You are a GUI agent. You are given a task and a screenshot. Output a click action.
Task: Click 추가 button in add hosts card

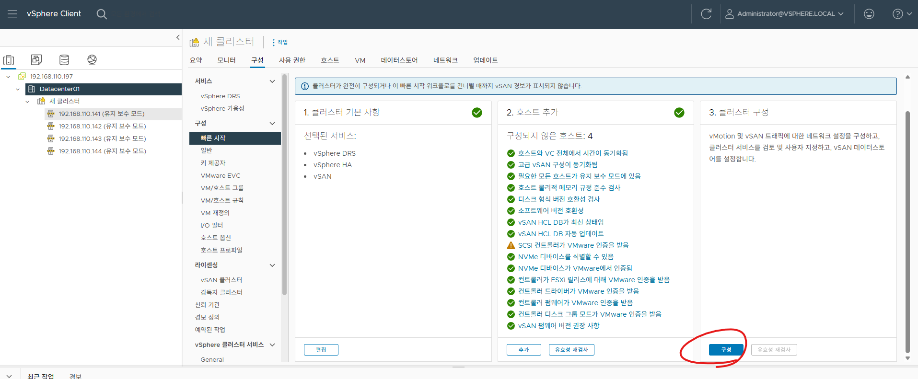[524, 350]
